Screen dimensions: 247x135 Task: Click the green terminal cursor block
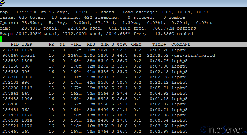[x=1, y=39]
